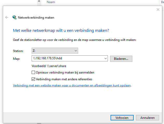Close the Netwerkverbinding maken dialog
Image resolution: width=164 pixels, height=124 pixels.
[158, 10]
